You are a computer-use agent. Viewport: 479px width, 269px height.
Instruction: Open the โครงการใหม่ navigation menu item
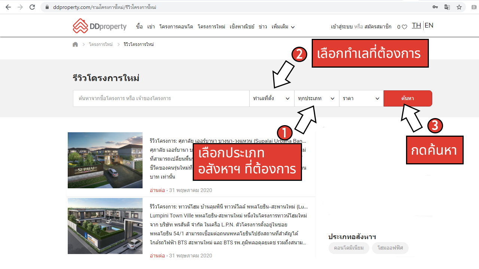[x=211, y=27]
